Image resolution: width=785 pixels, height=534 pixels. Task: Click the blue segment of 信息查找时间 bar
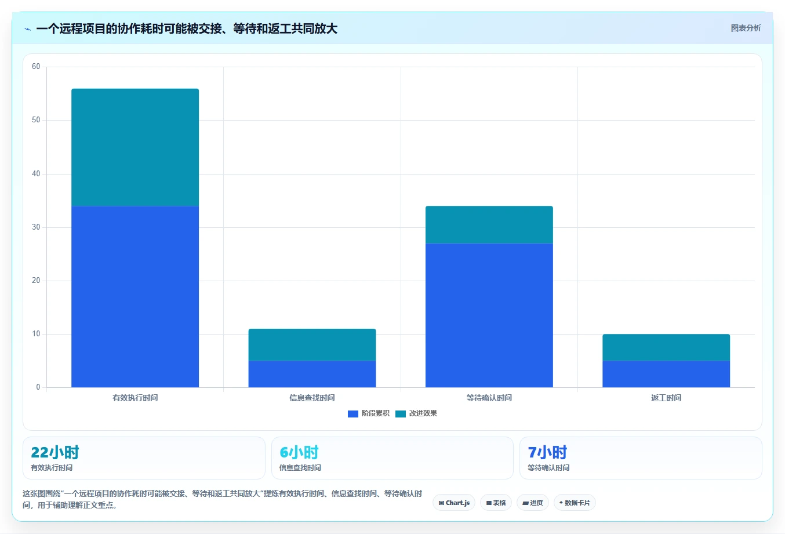pyautogui.click(x=312, y=374)
